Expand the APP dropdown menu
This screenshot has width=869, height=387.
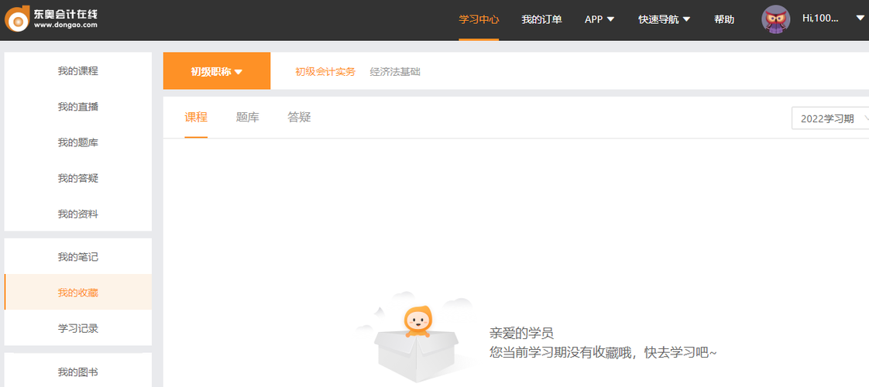pyautogui.click(x=599, y=19)
